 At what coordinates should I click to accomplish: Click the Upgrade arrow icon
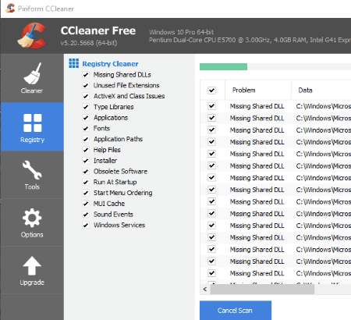(x=32, y=265)
